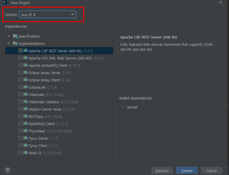
Task: Expand the Specifications tree node
Action: tap(8, 36)
